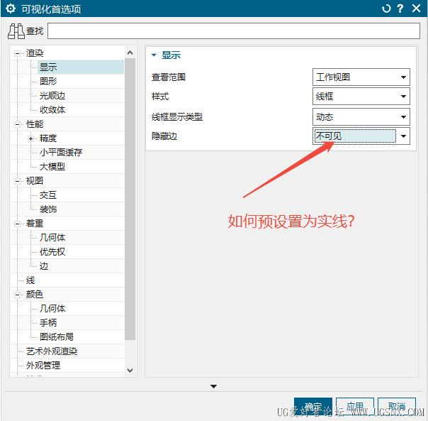Collapse the 渲染 tree node

pos(17,53)
